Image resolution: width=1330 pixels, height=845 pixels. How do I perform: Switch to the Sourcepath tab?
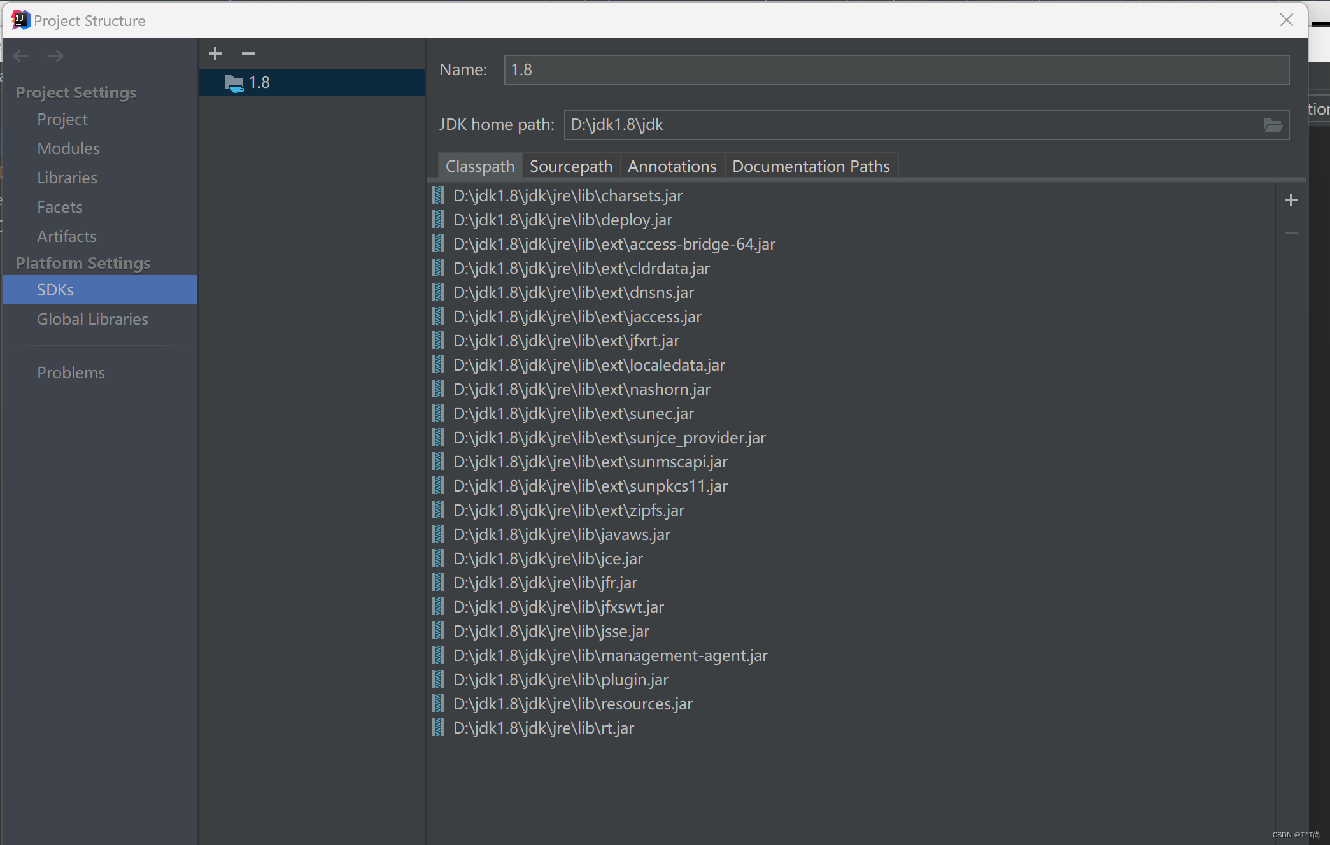pos(570,166)
